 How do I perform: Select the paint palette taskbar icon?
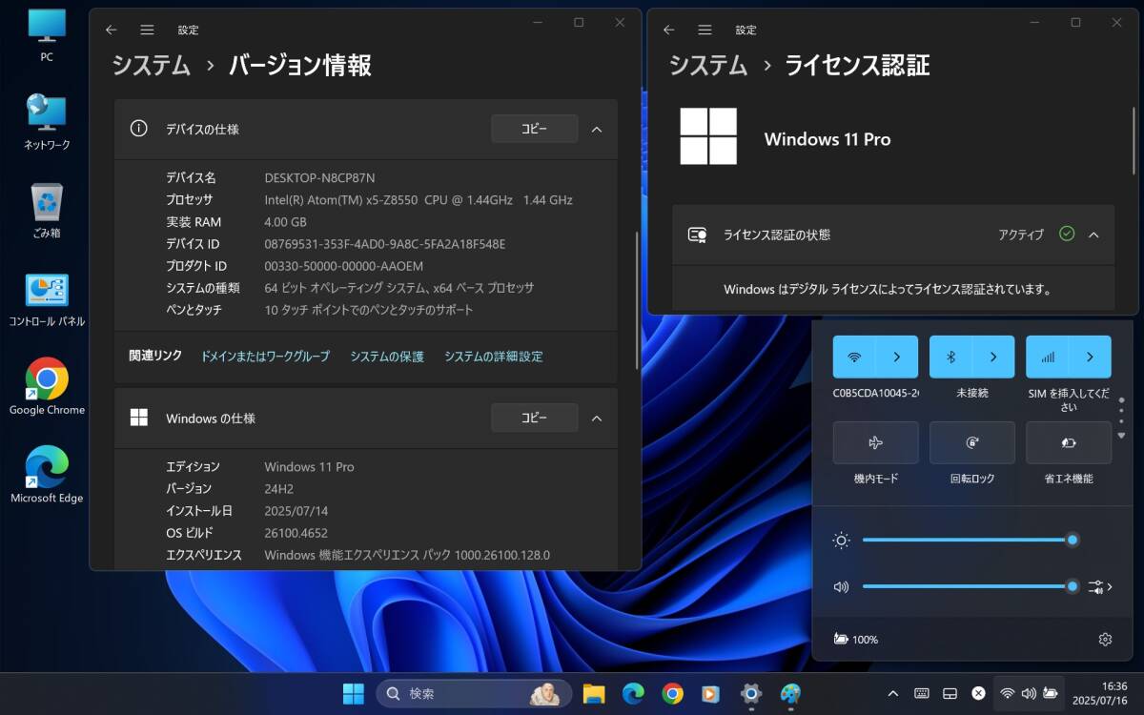pyautogui.click(x=790, y=693)
